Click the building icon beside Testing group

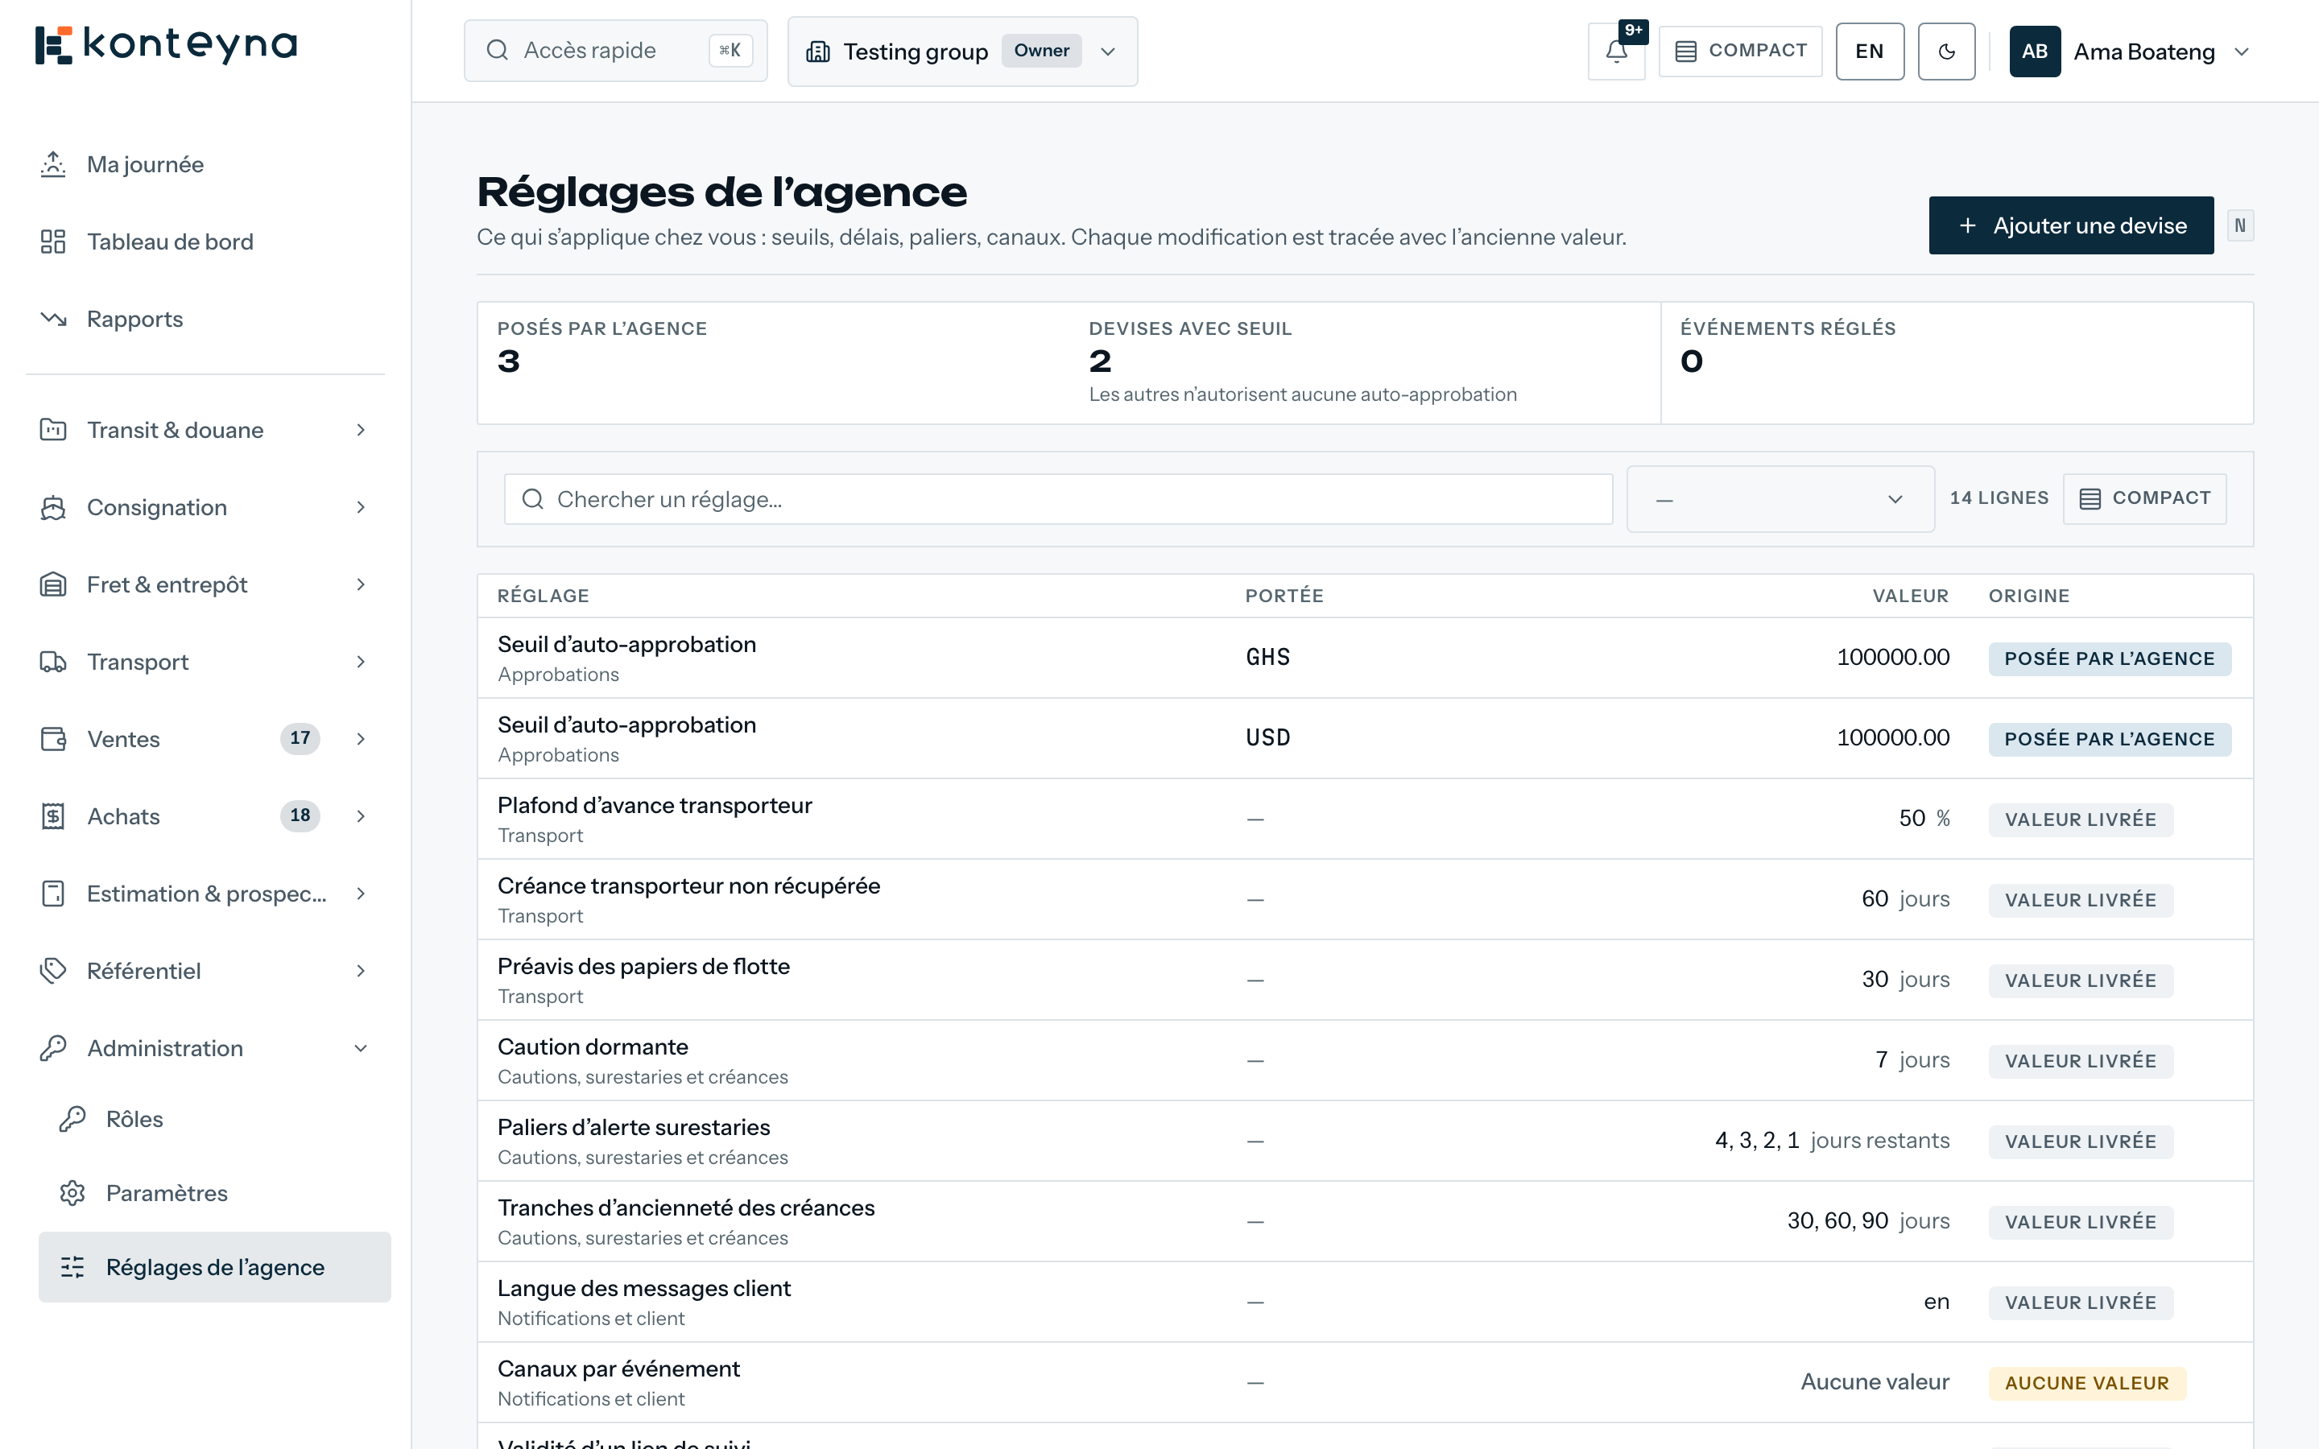(x=817, y=52)
